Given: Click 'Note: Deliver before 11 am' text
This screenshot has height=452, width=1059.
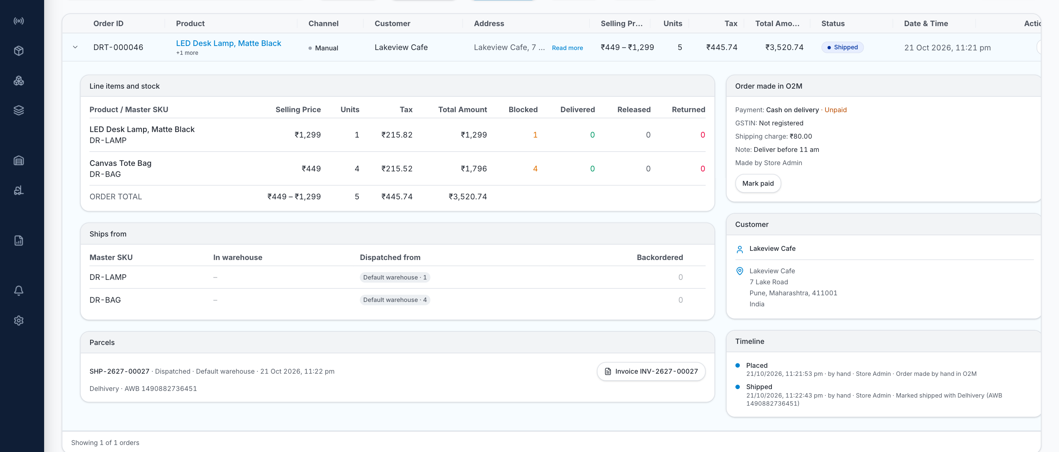Looking at the screenshot, I should pos(777,150).
